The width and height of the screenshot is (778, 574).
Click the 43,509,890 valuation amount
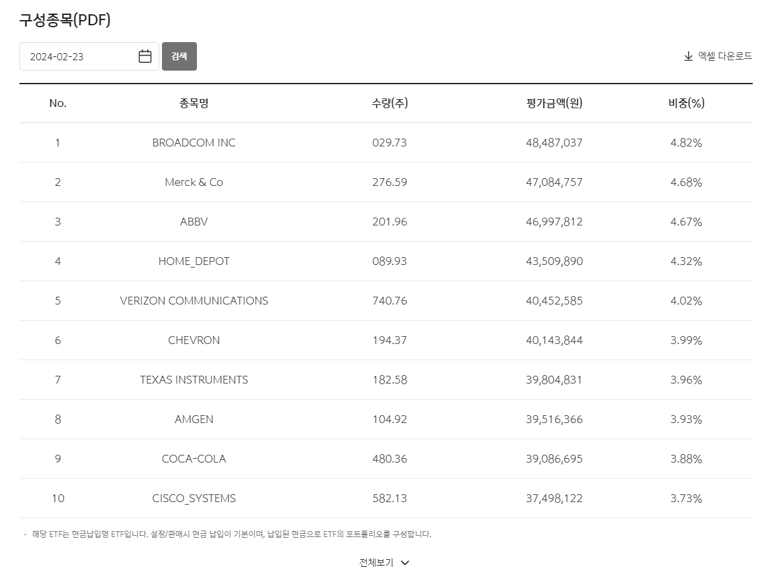[555, 261]
